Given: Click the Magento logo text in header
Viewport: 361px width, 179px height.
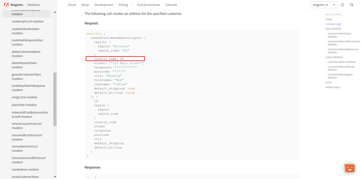Looking at the screenshot, I should coord(17,4).
